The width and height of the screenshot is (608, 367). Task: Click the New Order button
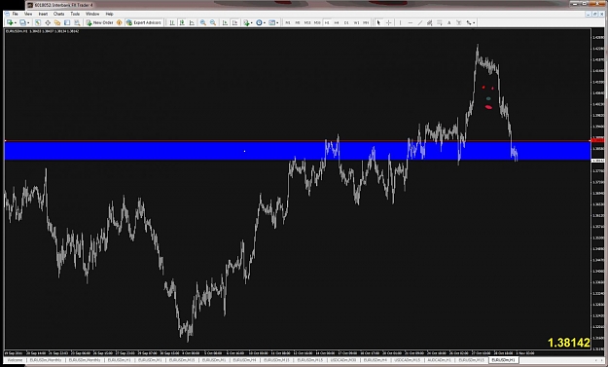(99, 23)
